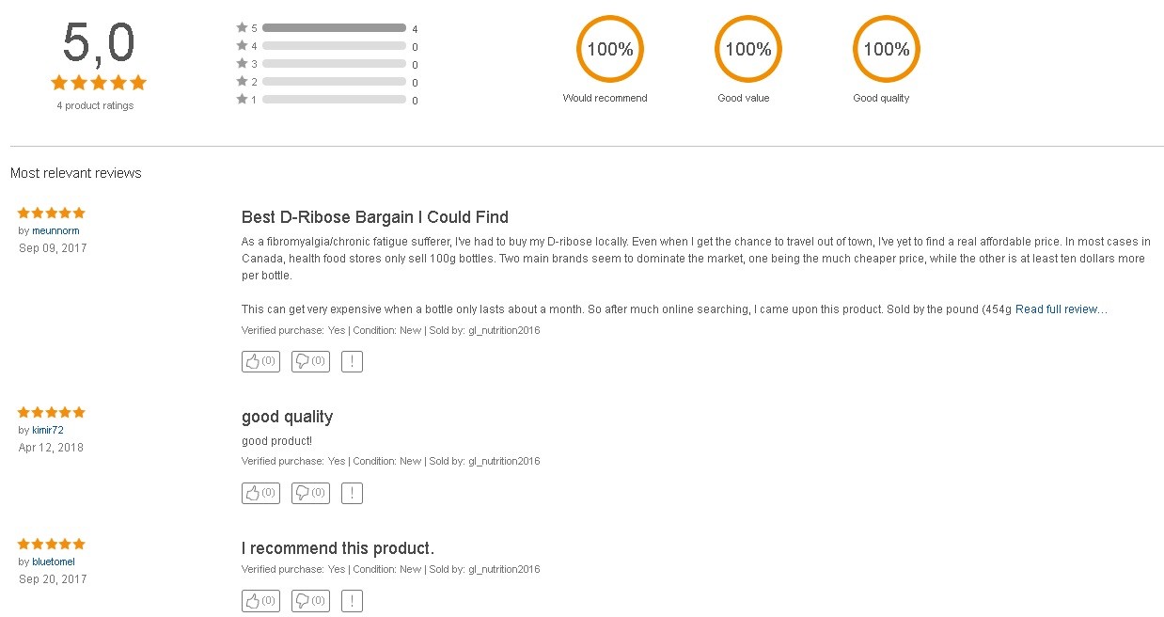Open reviewer profile bluetomel

tap(54, 562)
